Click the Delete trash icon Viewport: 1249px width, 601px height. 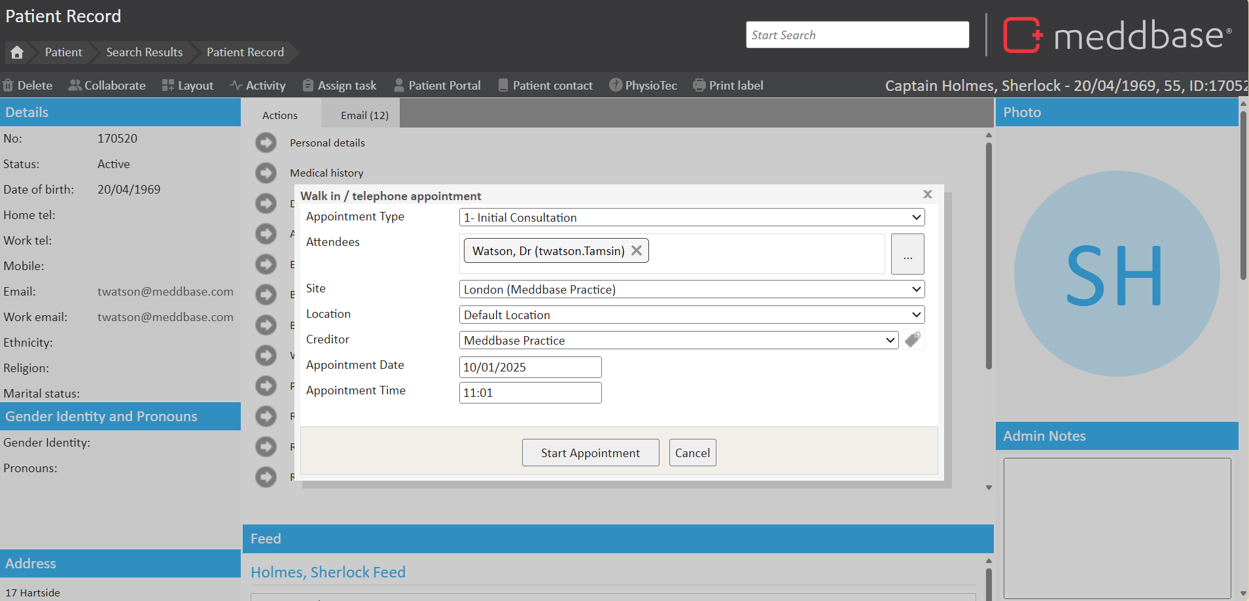pos(9,86)
